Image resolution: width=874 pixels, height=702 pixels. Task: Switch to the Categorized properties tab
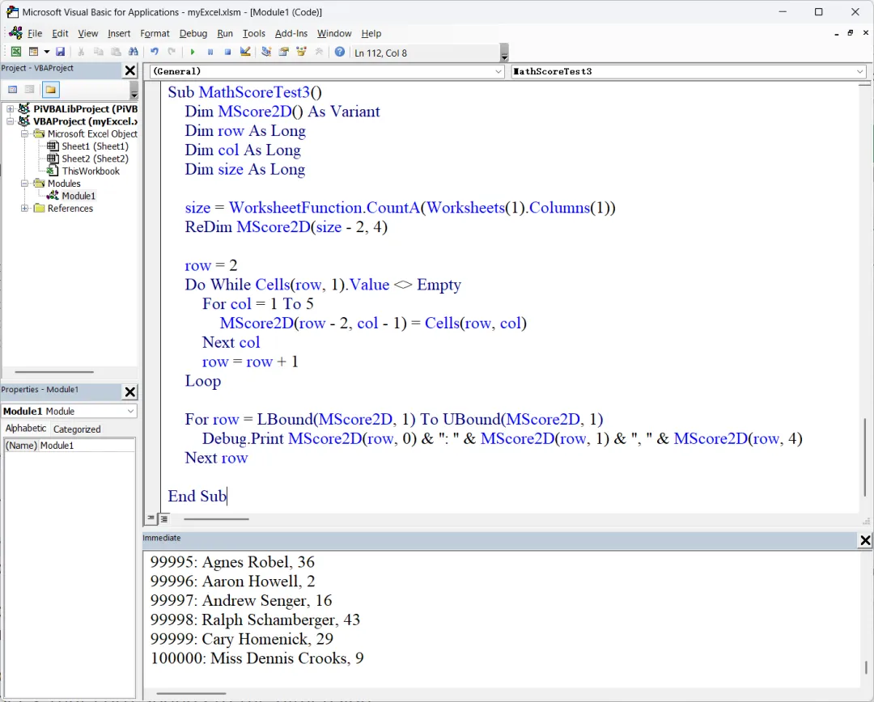77,429
